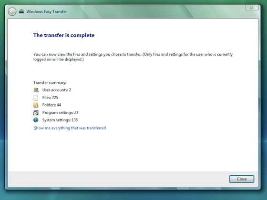Click the Folders icon
This screenshot has height=200, width=267.
tap(36, 105)
